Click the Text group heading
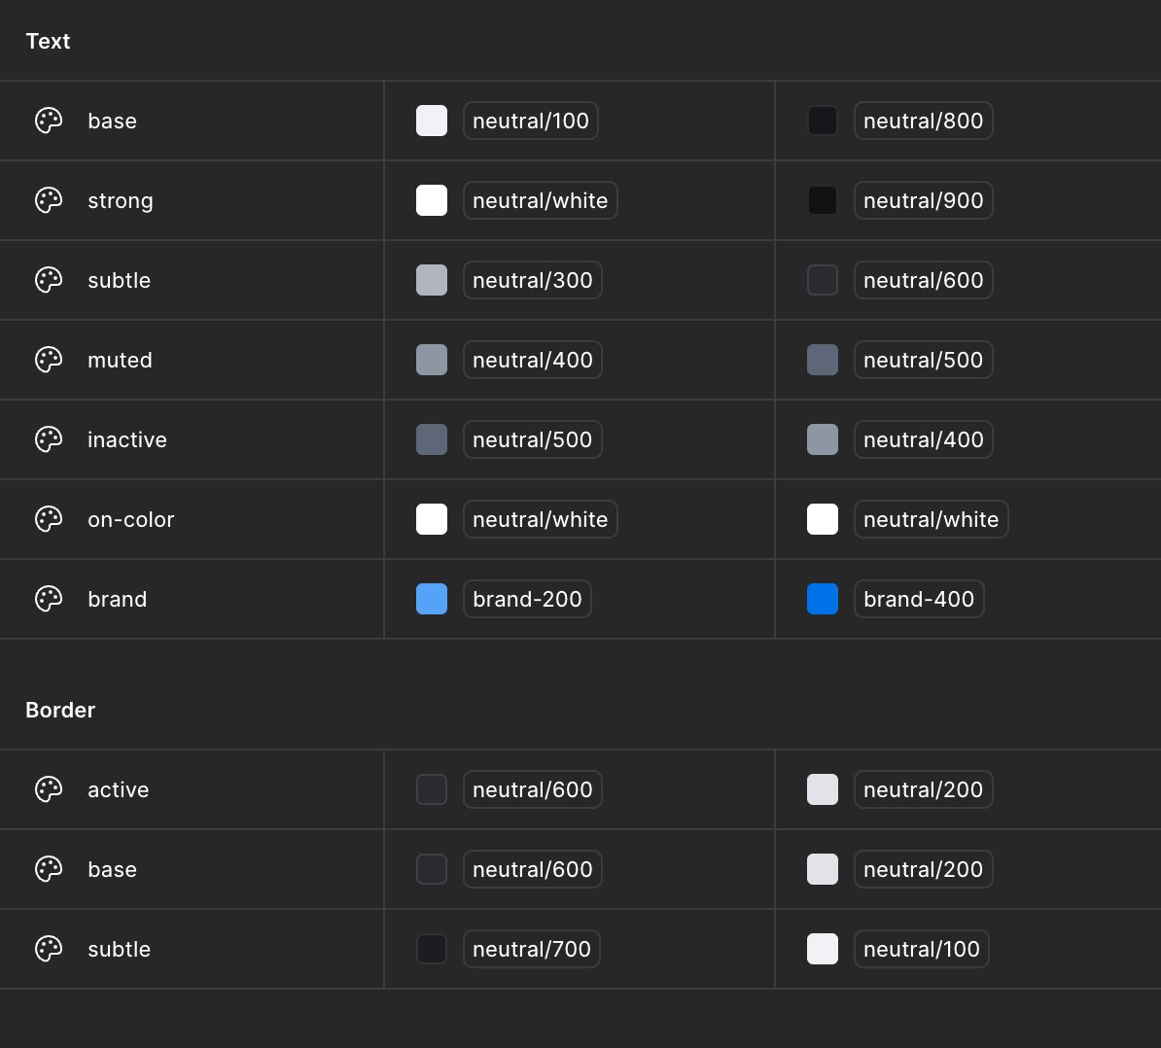Image resolution: width=1161 pixels, height=1048 pixels. point(48,41)
